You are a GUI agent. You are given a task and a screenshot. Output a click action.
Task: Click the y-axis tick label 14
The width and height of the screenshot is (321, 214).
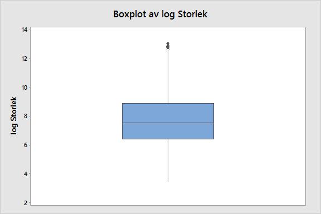25,30
